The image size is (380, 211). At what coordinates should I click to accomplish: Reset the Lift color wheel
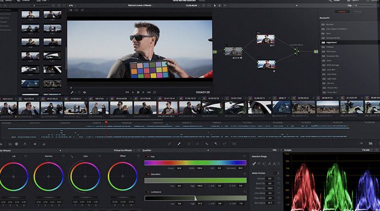pyautogui.click(x=26, y=157)
